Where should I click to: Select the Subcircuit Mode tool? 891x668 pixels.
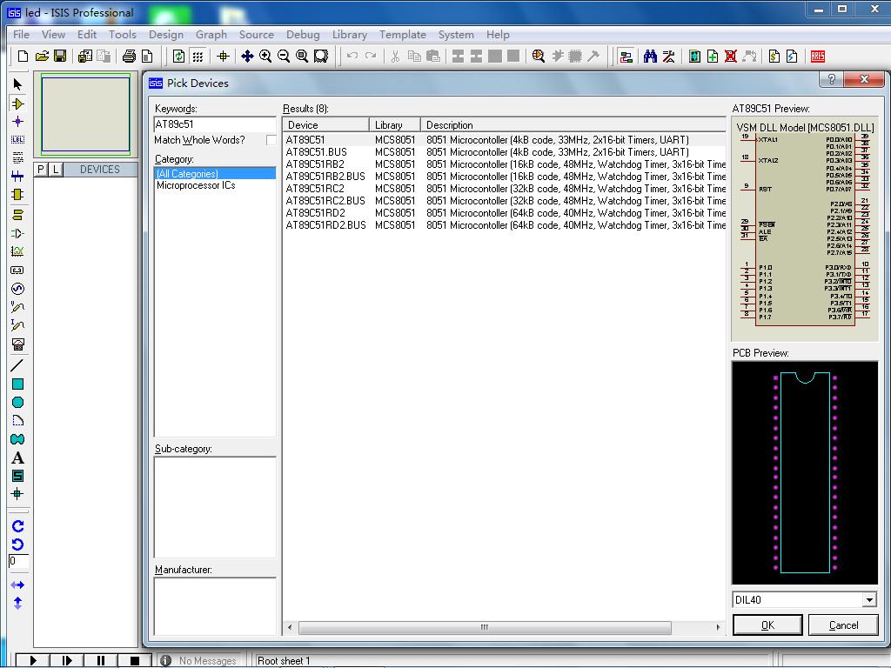click(x=17, y=194)
